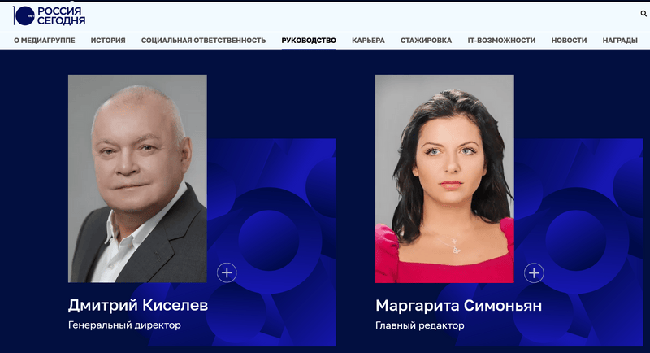Click Дмитрий Киселев portrait photo
Image resolution: width=650 pixels, height=353 pixels.
(x=137, y=179)
